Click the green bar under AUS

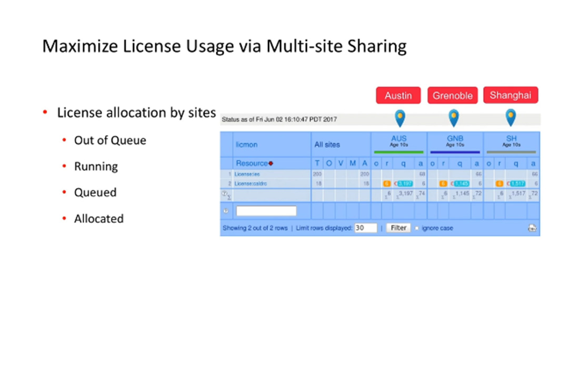[x=398, y=152]
